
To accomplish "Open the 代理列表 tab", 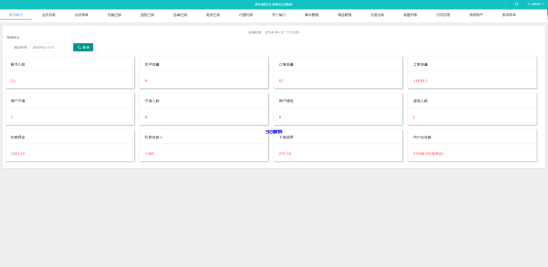I will coord(246,15).
